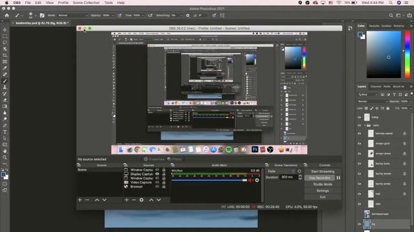Select the Zoom tool in left toolbar
Viewport: 414px width, 232px height.
tap(5, 157)
